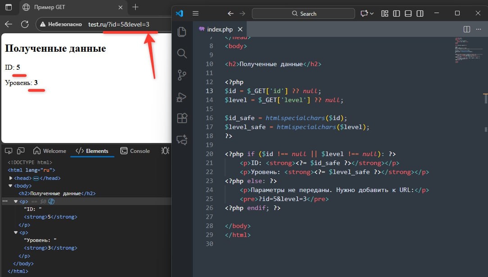Open a new browser tab
Image resolution: width=488 pixels, height=277 pixels.
tap(135, 7)
